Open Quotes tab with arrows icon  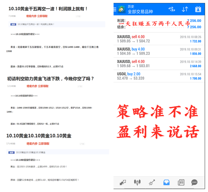point(123,183)
